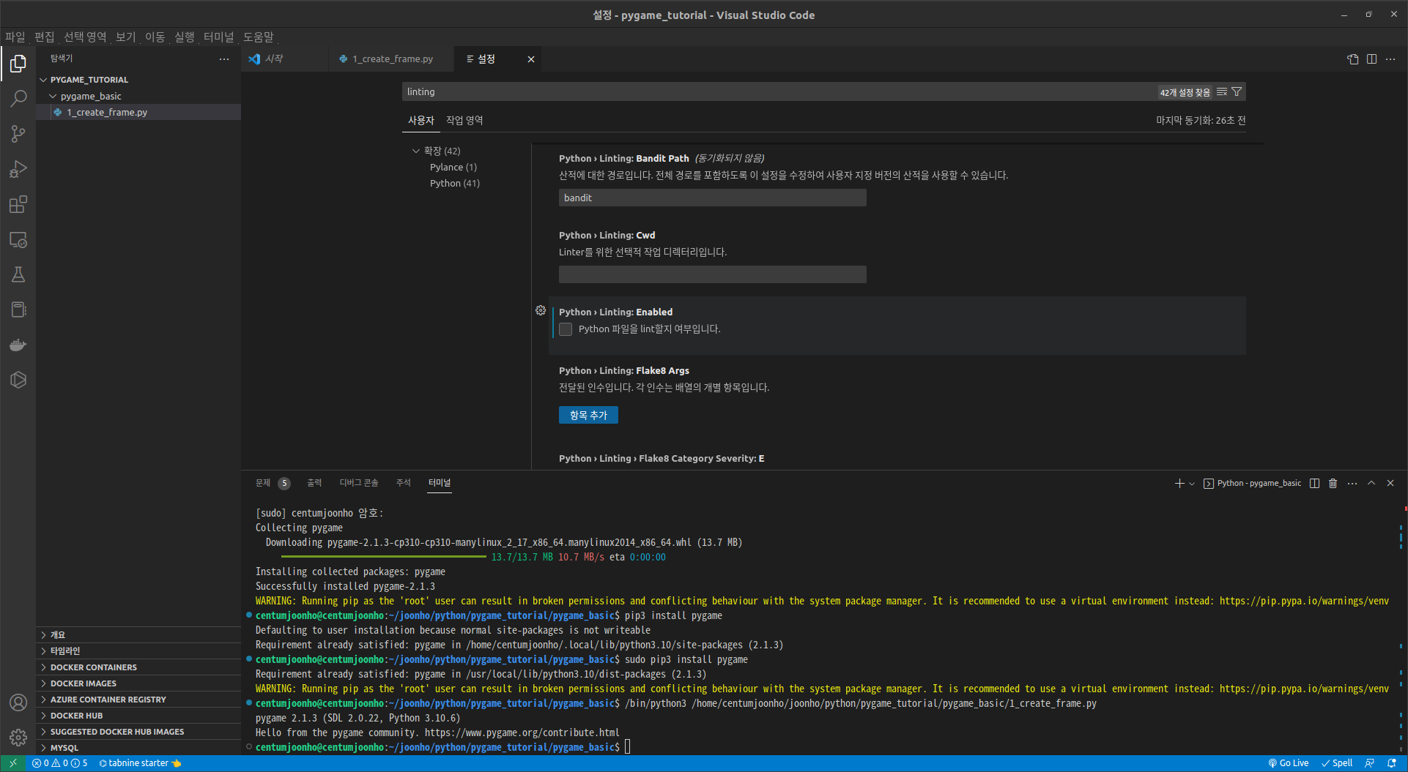Select the Testing beaker icon
The height and width of the screenshot is (772, 1408).
pos(18,274)
